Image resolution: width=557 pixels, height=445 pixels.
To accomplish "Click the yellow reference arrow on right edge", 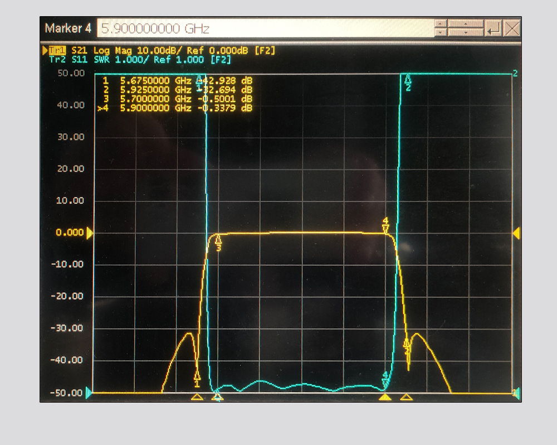I will (x=517, y=233).
